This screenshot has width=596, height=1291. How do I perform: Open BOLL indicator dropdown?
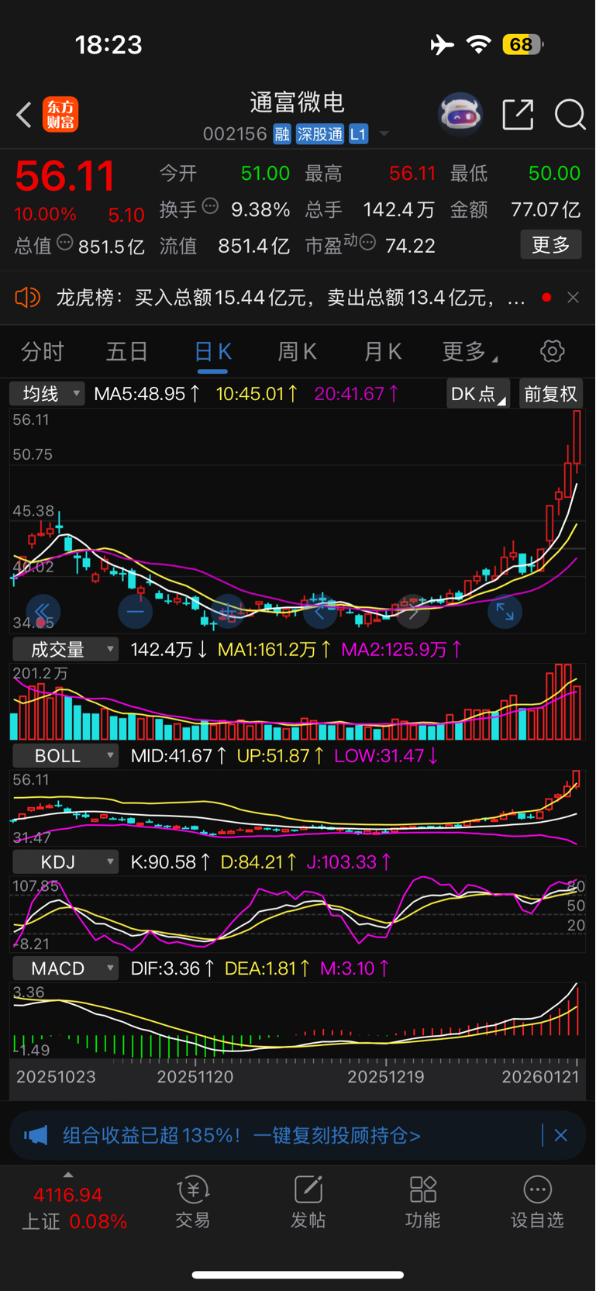pos(65,755)
